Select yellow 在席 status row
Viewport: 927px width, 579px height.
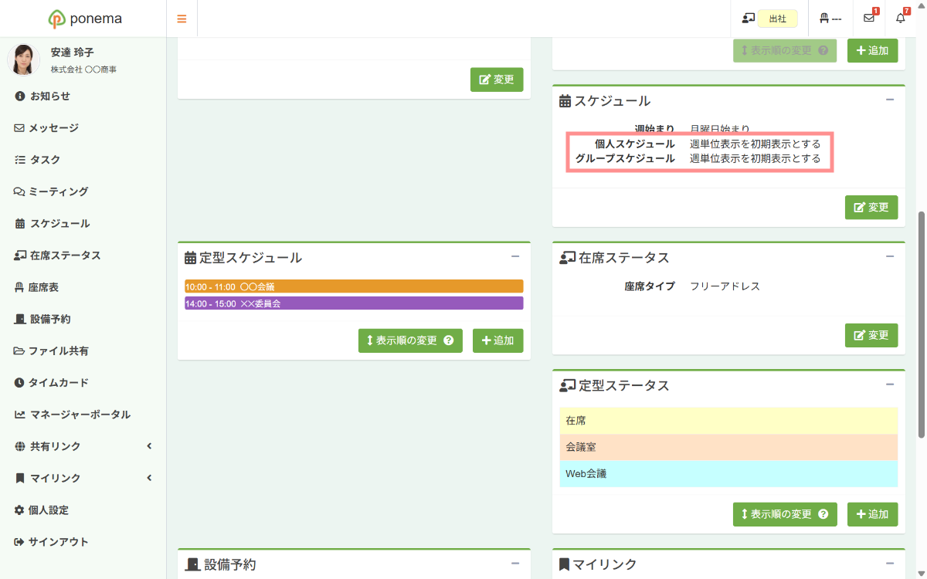click(x=728, y=421)
